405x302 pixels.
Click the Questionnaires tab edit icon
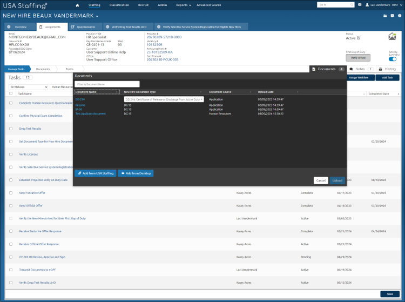[73, 27]
